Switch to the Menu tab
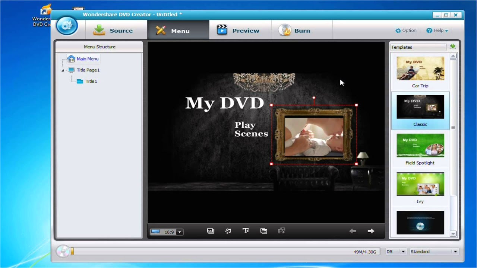This screenshot has width=477, height=268. pyautogui.click(x=178, y=30)
